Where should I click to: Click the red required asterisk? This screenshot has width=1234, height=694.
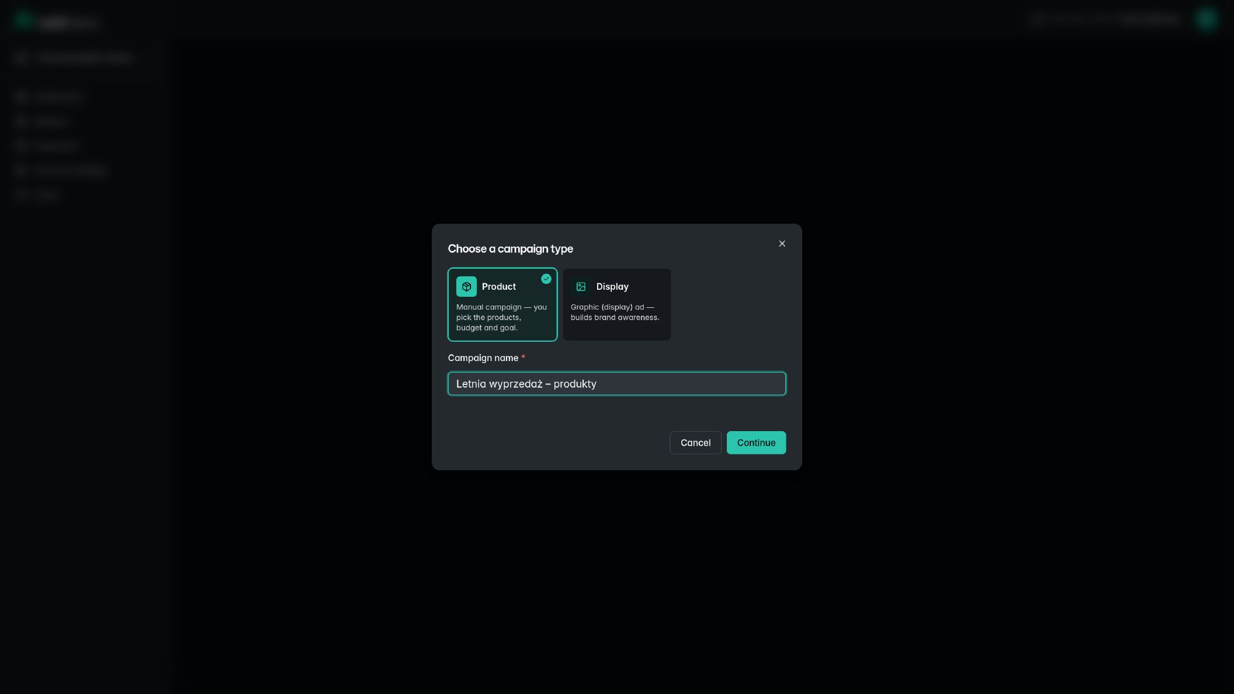click(523, 358)
